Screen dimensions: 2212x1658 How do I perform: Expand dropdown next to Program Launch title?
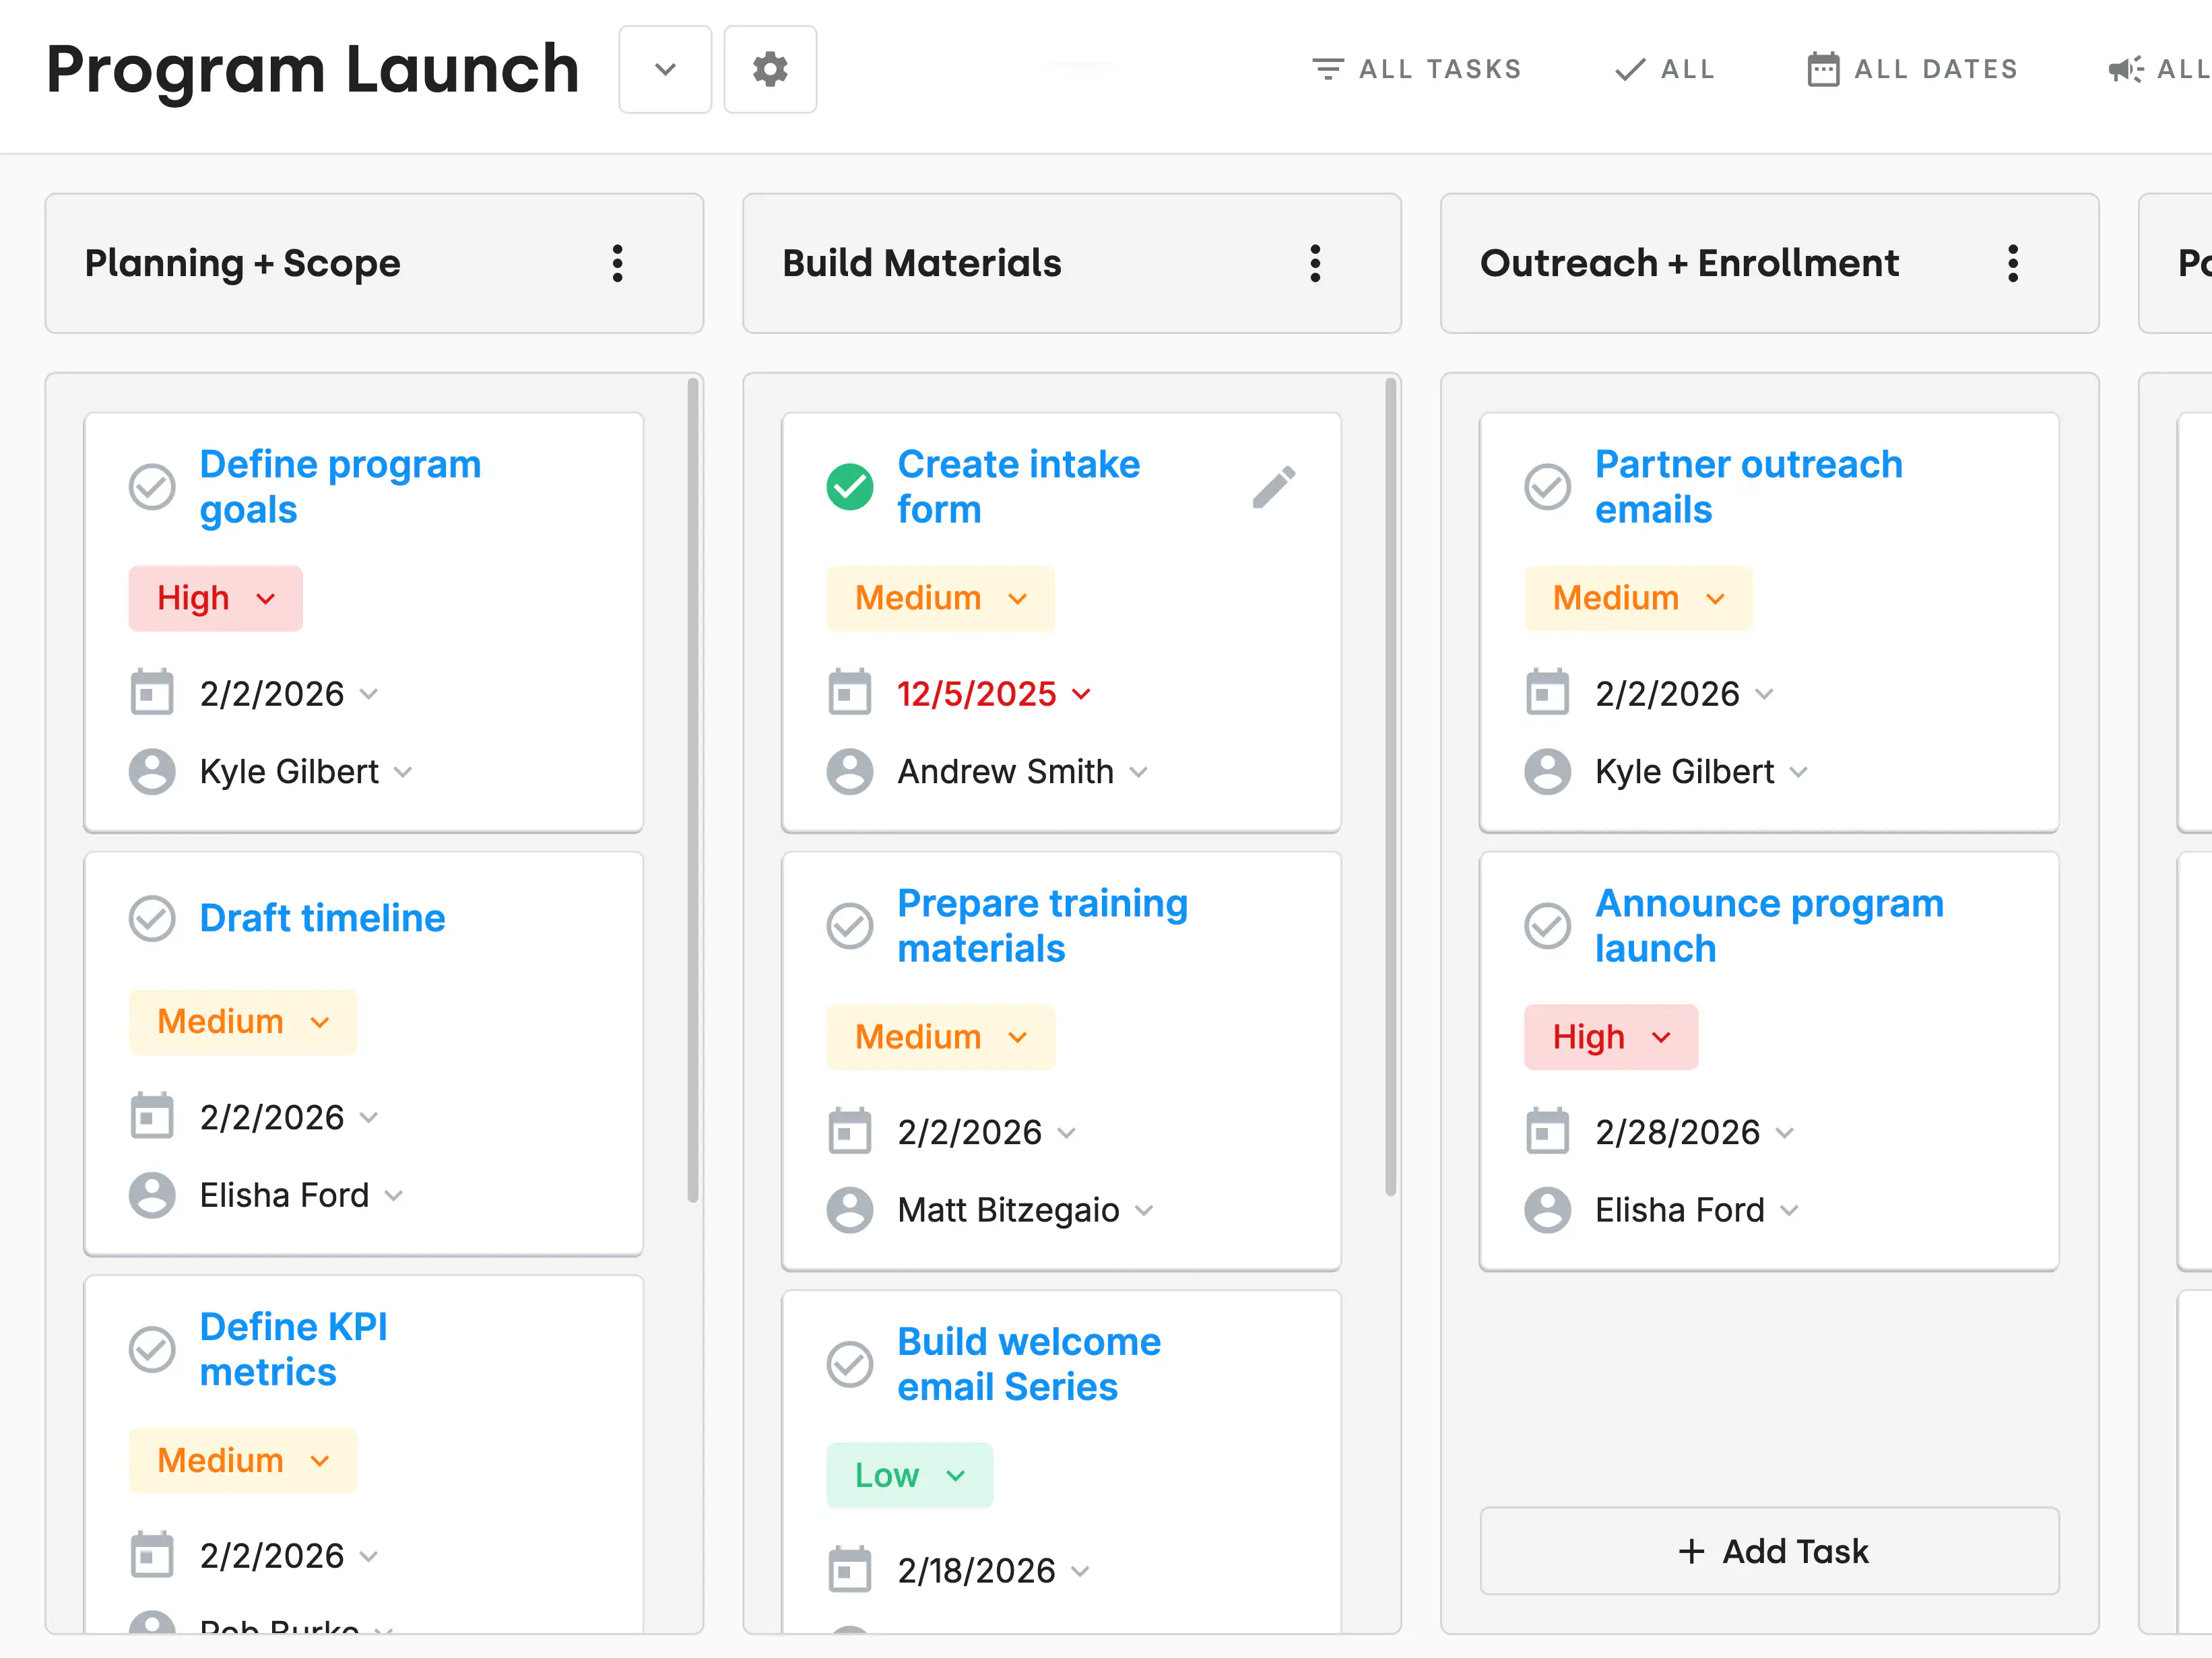click(x=665, y=69)
